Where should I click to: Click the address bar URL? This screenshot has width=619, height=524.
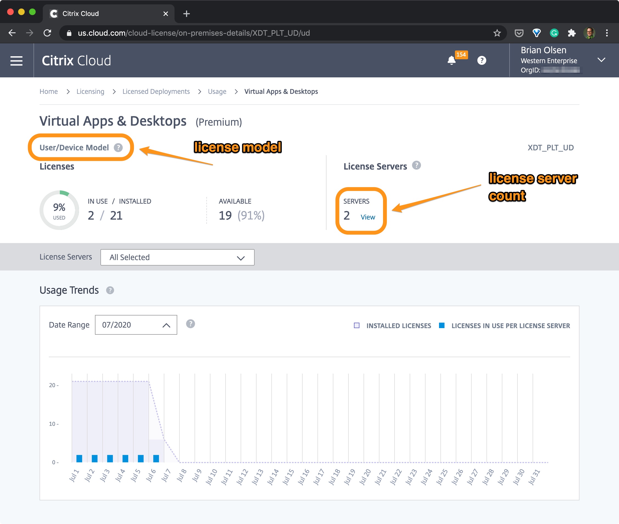tap(194, 33)
